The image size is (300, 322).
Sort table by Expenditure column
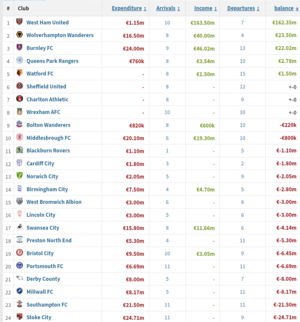click(x=129, y=8)
